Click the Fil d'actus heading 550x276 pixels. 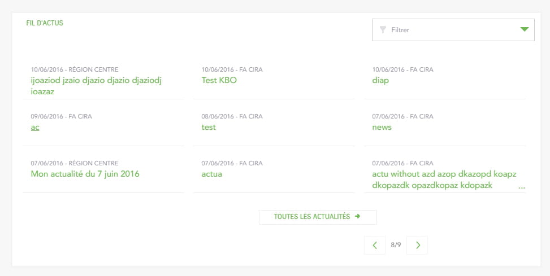(x=45, y=23)
